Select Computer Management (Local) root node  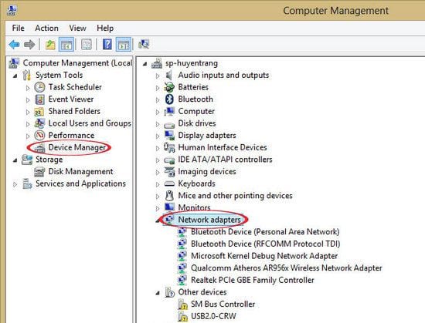point(77,63)
